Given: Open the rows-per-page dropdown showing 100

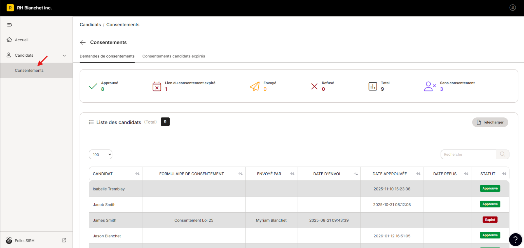Looking at the screenshot, I should click(x=100, y=155).
